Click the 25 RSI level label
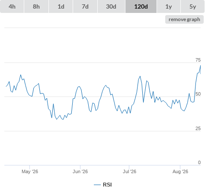The height and width of the screenshot is (196, 205). click(x=198, y=128)
